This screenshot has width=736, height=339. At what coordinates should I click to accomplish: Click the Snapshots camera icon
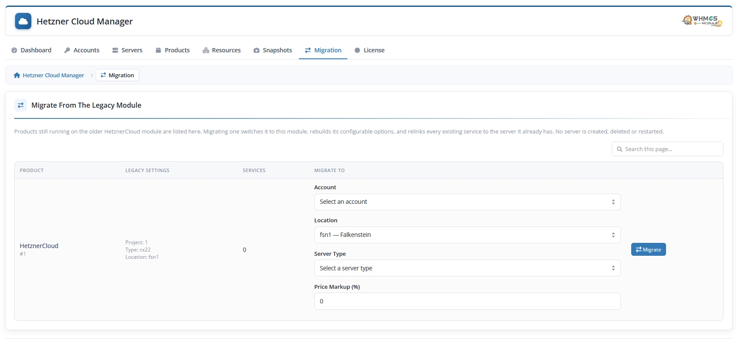pyautogui.click(x=256, y=50)
